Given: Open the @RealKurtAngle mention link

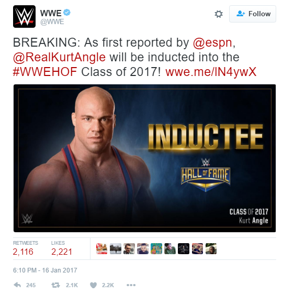Looking at the screenshot, I should pyautogui.click(x=59, y=57).
